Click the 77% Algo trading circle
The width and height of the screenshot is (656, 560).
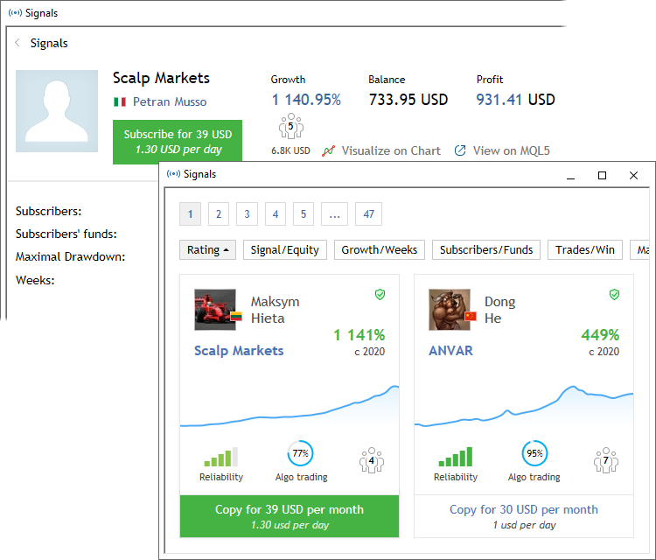click(300, 453)
